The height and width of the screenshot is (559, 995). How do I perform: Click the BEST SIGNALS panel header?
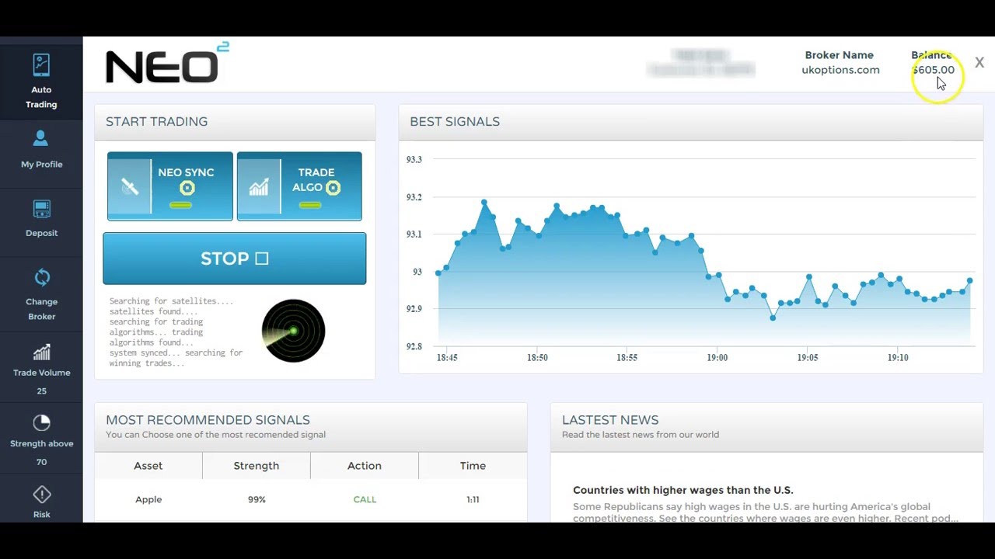pyautogui.click(x=691, y=122)
